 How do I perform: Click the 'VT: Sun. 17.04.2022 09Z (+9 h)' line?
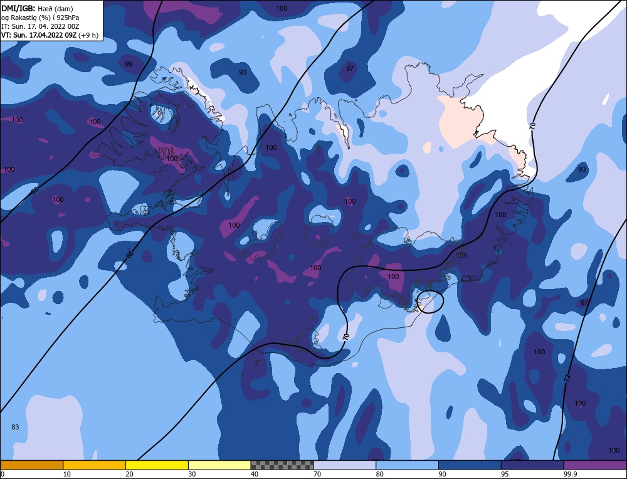point(50,35)
